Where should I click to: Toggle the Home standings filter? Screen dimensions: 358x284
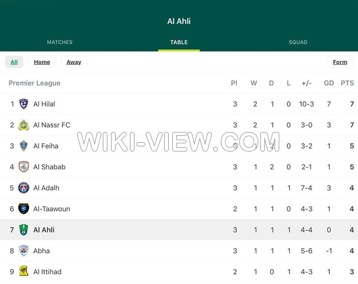pos(42,62)
